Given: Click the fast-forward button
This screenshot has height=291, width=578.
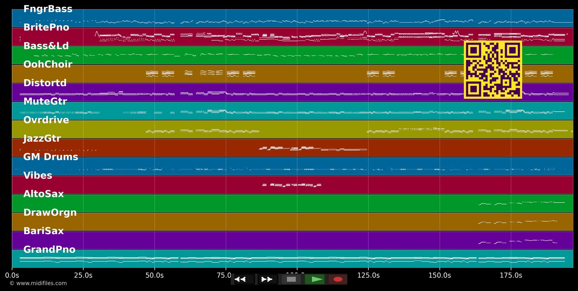Looking at the screenshot, I should point(267,279).
